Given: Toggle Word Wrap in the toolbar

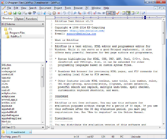Looking at the screenshot, I should pyautogui.click(x=108, y=13).
